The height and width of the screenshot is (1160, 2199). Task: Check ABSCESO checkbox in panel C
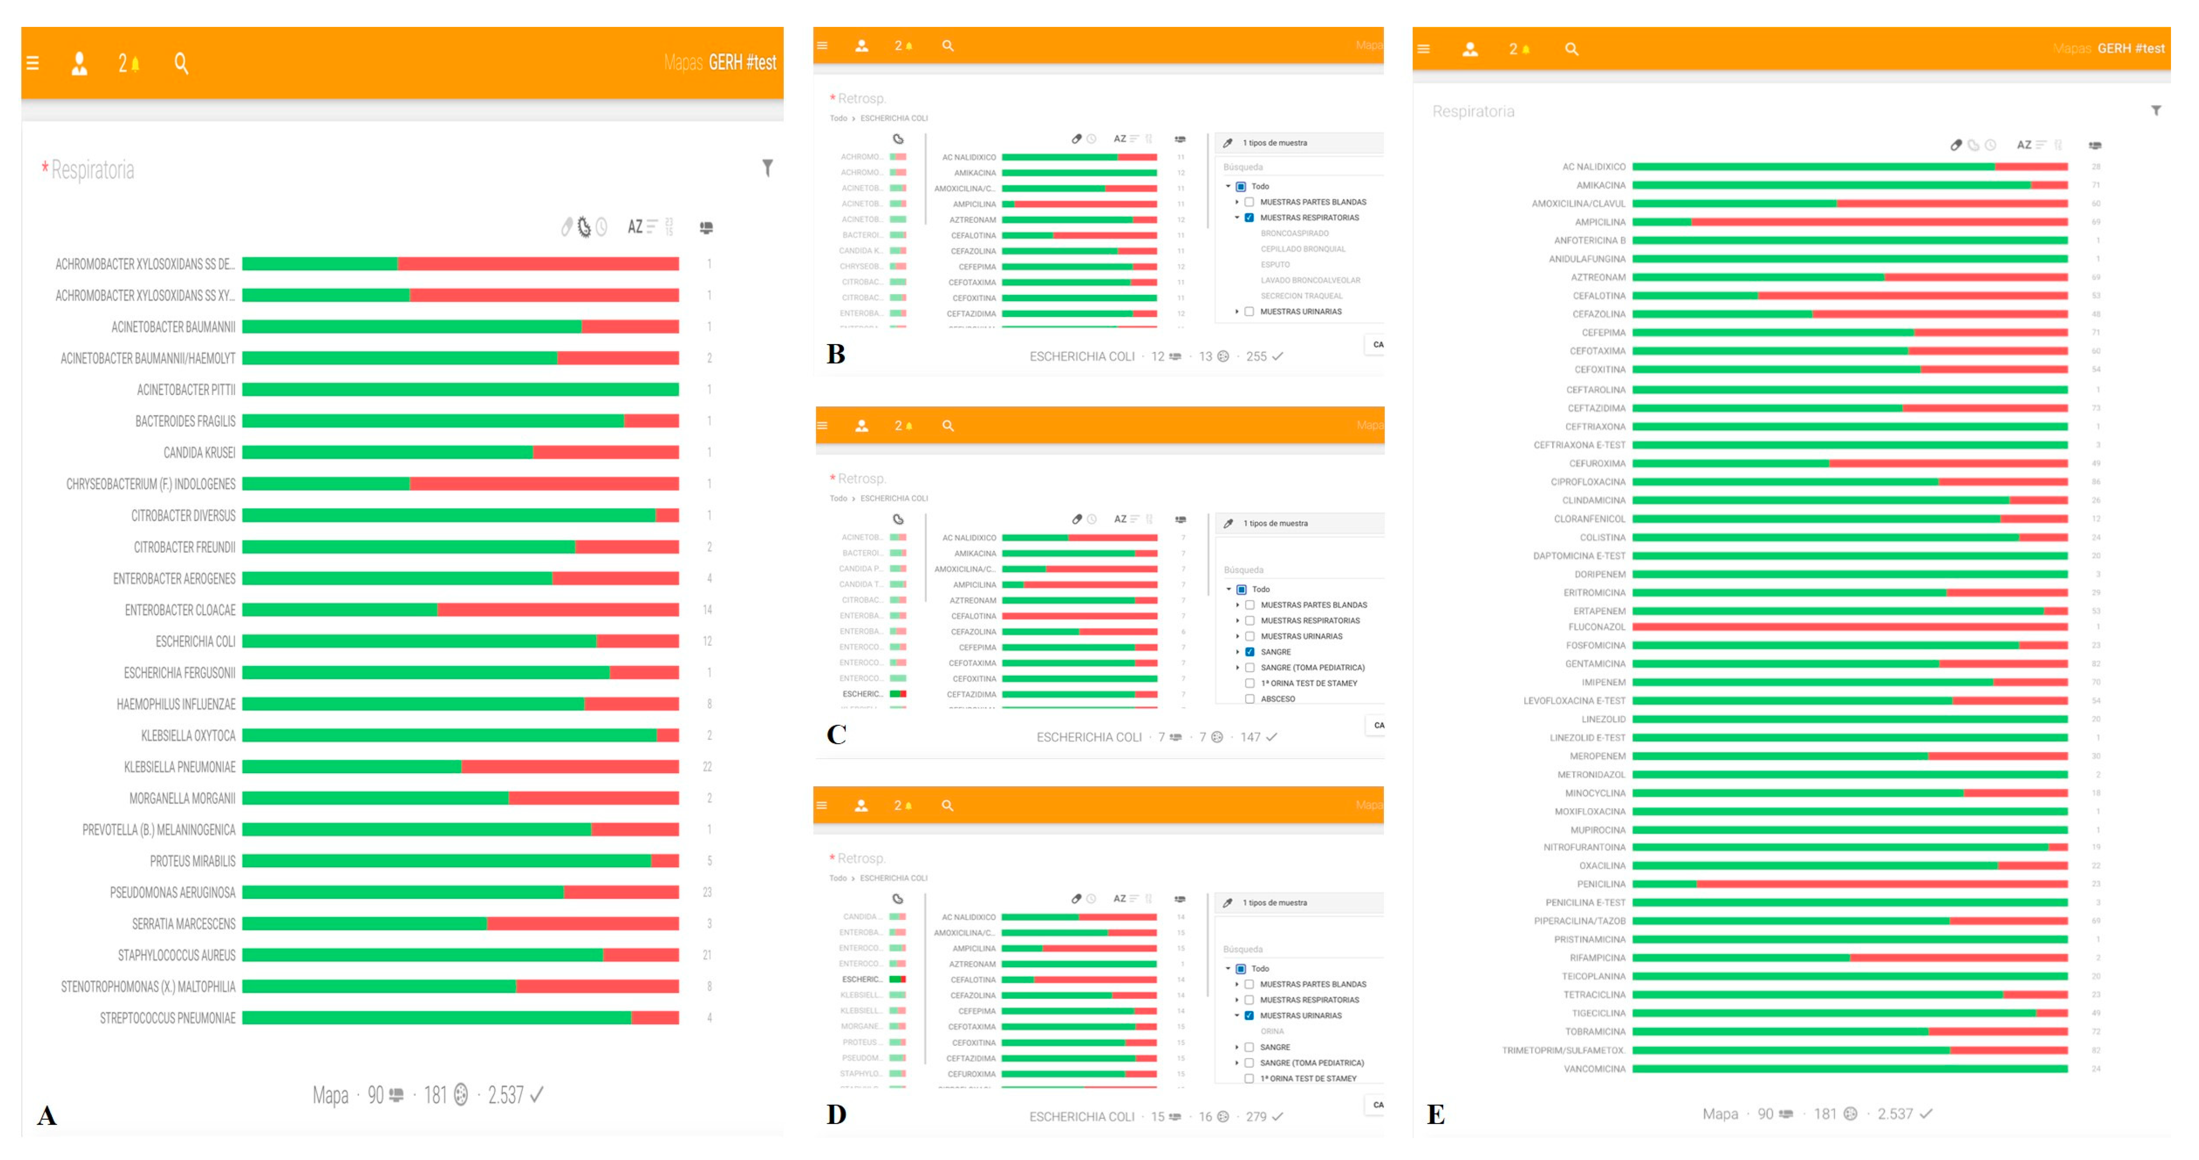pyautogui.click(x=1250, y=699)
